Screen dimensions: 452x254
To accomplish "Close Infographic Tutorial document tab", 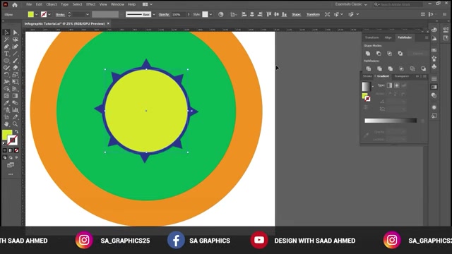I will point(108,23).
